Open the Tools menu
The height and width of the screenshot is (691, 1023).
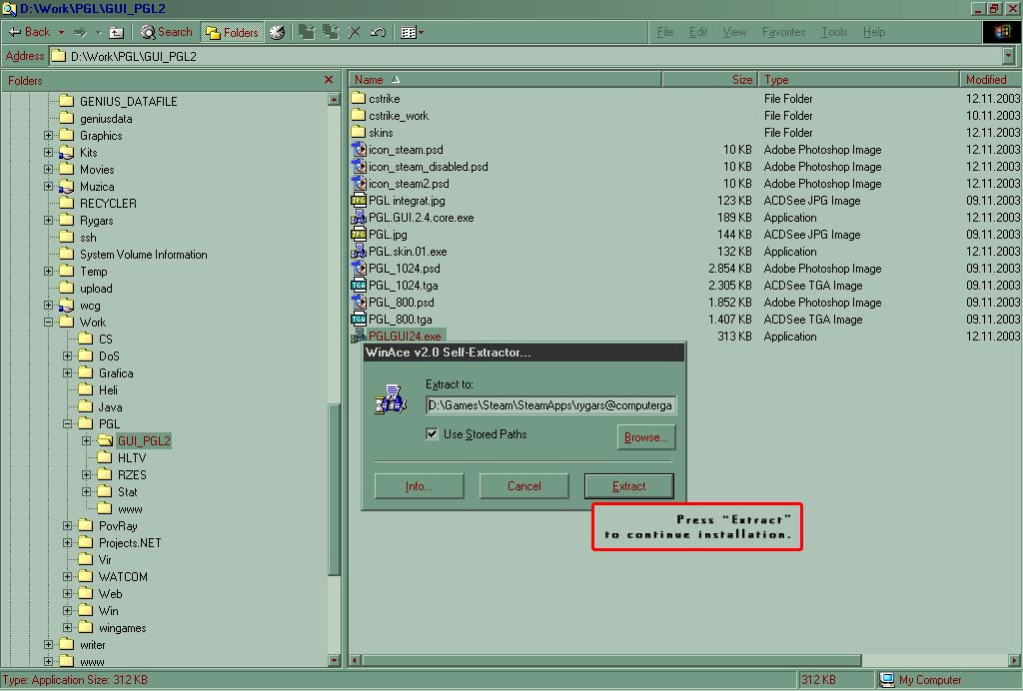tap(834, 32)
